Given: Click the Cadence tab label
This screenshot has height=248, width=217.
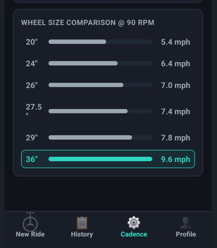Looking at the screenshot, I should click(134, 234).
